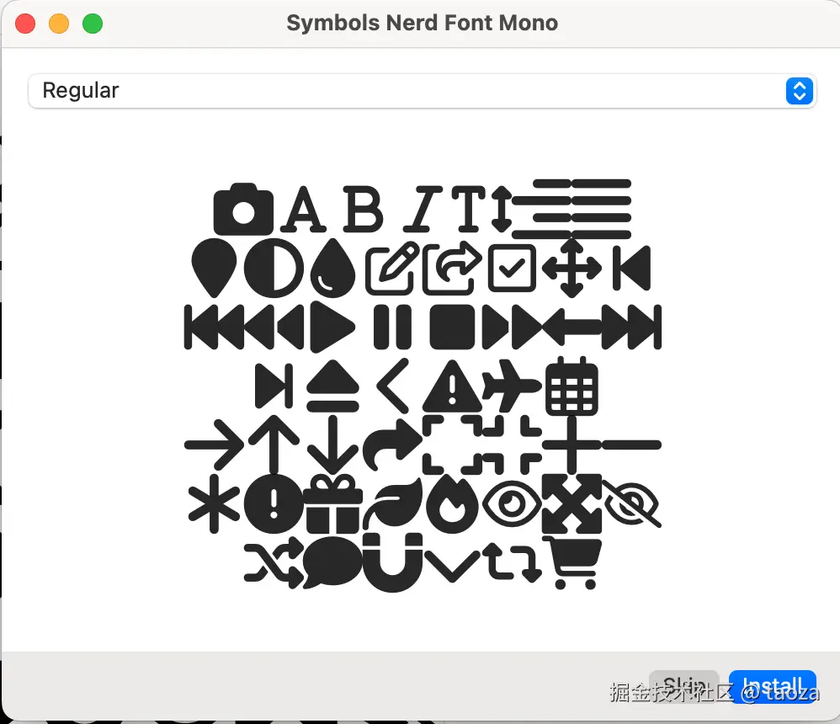Click the gift box glyph
Viewport: 840px width, 724px height.
(x=333, y=503)
